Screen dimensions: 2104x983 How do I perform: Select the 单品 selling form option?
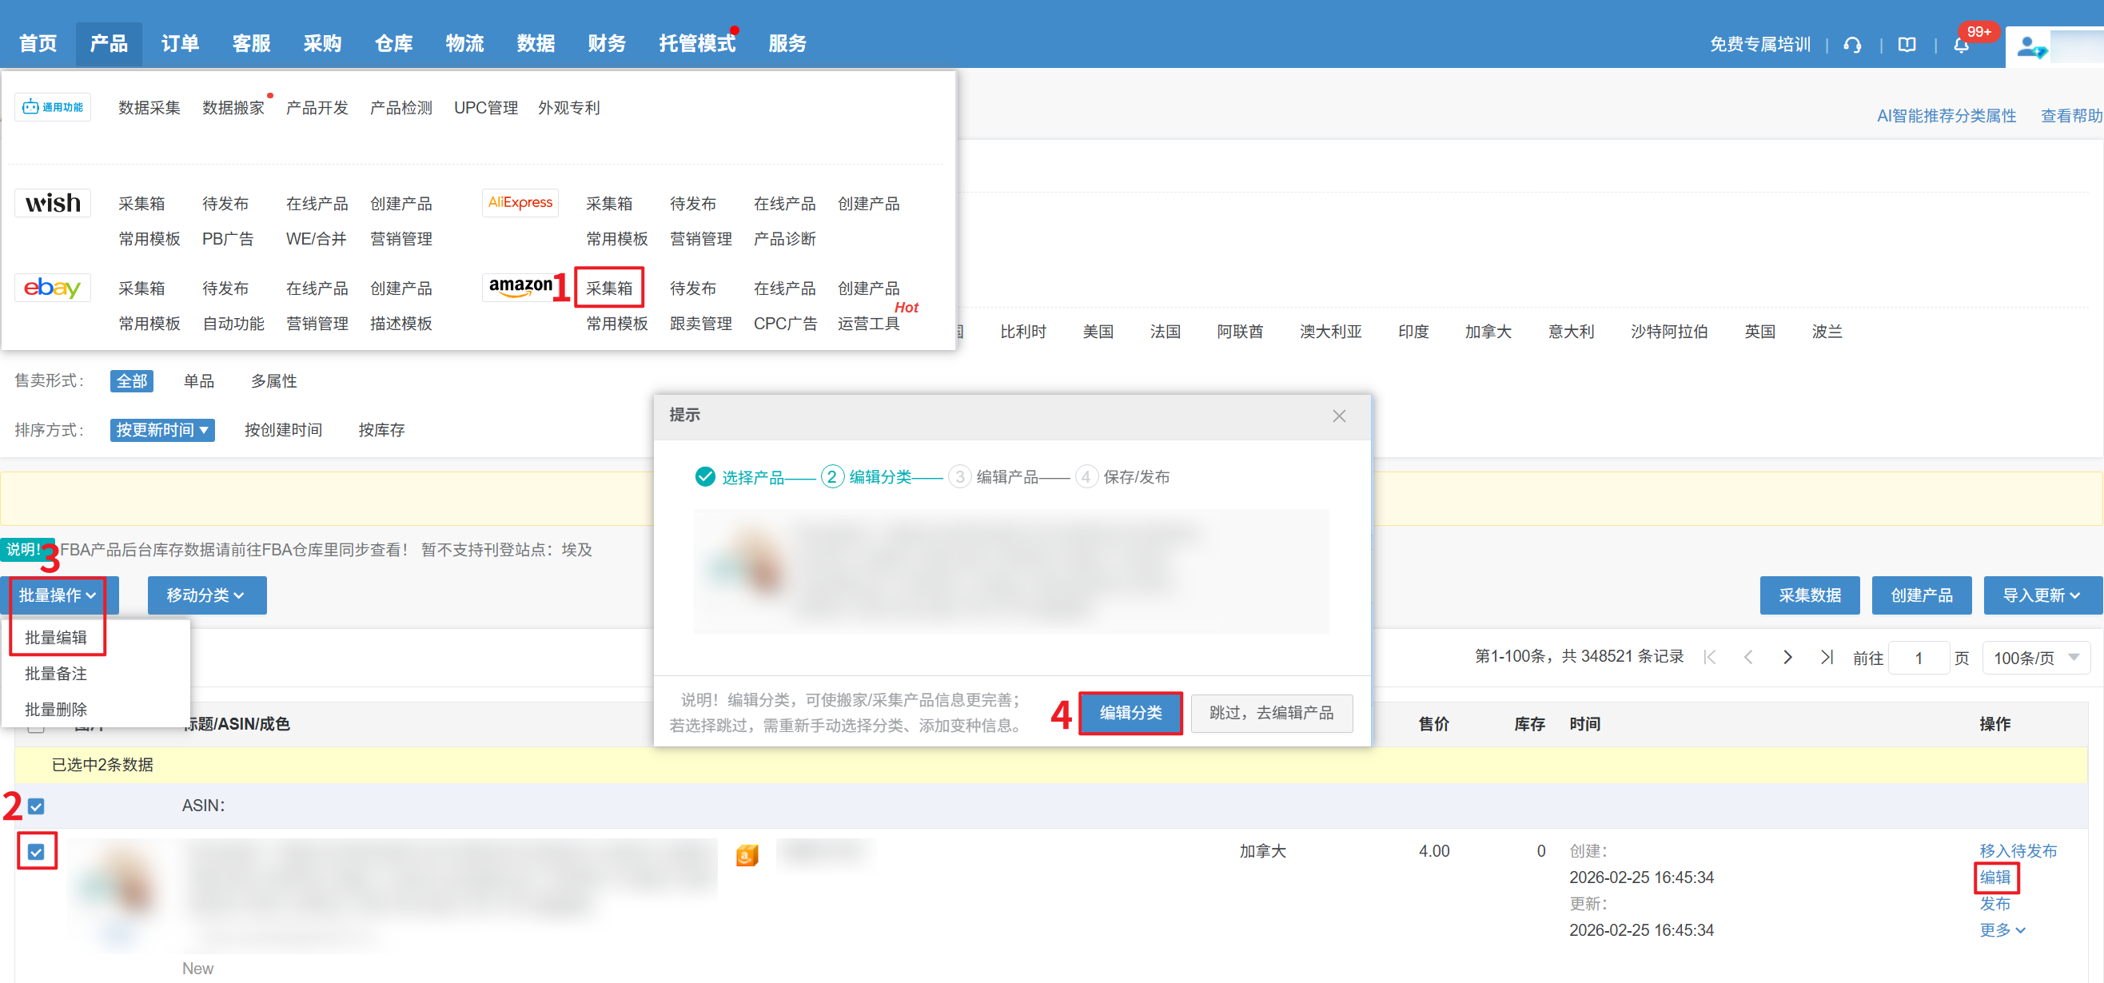(198, 381)
